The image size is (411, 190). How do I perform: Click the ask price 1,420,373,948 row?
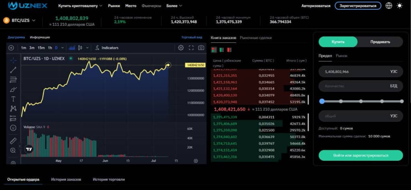(x=260, y=102)
